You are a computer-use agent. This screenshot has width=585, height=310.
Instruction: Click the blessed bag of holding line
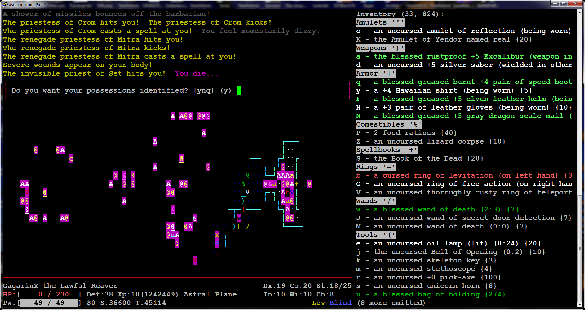tap(431, 294)
